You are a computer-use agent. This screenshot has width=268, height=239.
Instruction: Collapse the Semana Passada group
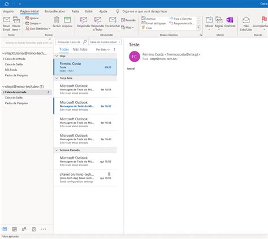pos(57,150)
